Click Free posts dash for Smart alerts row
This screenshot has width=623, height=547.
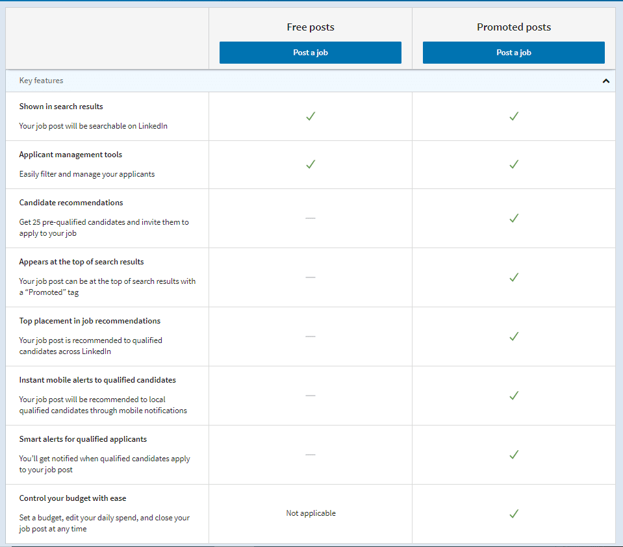[x=311, y=455]
